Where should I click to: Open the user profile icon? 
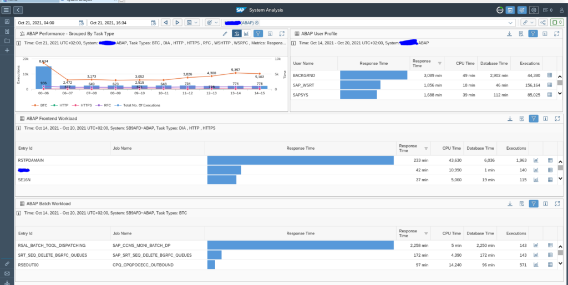(x=562, y=10)
